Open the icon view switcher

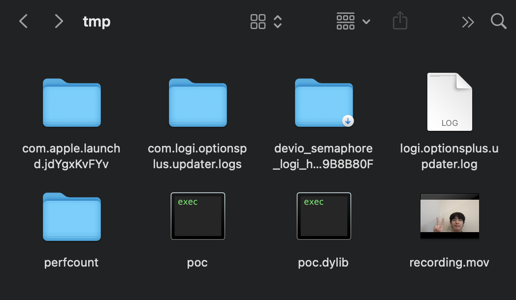[266, 21]
